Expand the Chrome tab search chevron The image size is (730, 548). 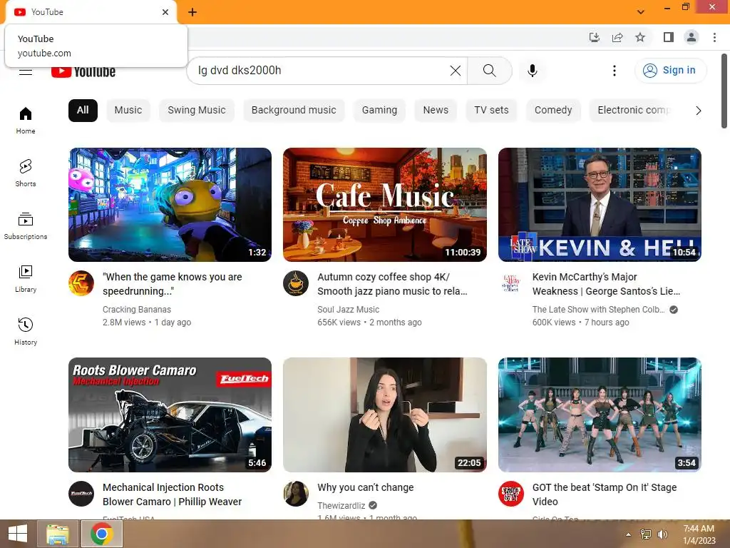641,12
